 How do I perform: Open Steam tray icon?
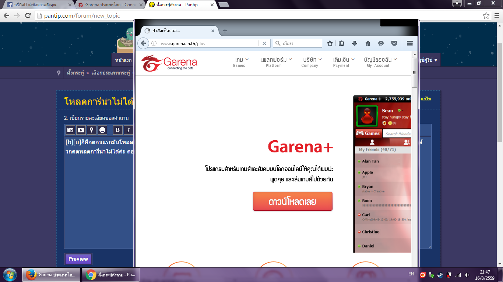[440, 275]
